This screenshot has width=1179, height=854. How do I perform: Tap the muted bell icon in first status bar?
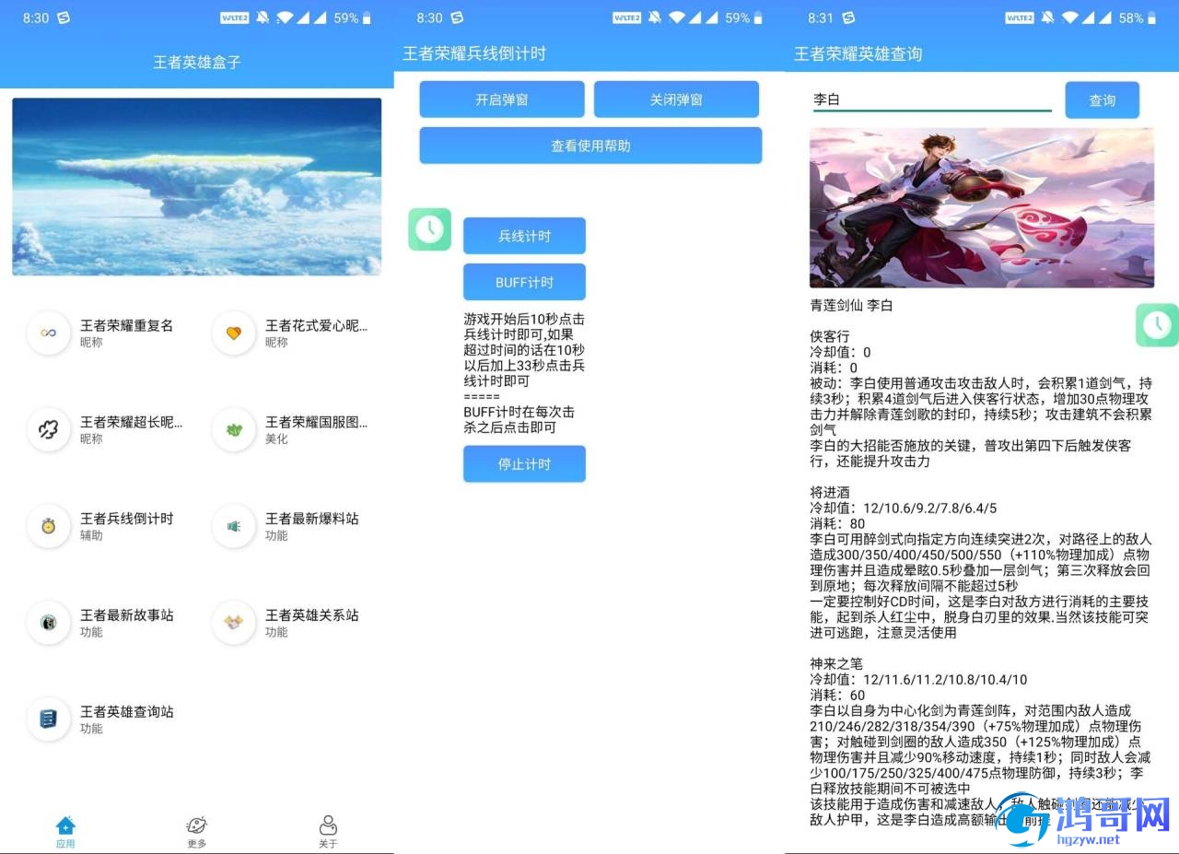(x=263, y=18)
